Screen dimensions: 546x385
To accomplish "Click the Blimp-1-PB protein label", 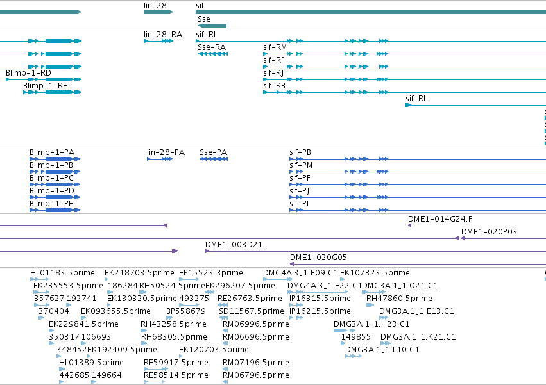I will tap(51, 165).
